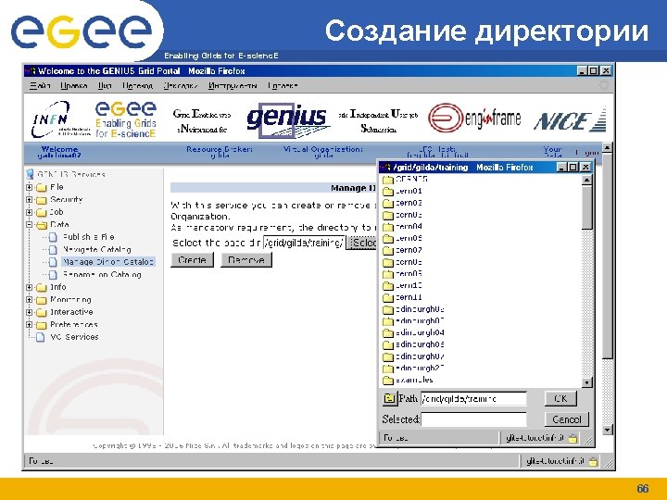Click the cern01 folder icon in dialog
The image size is (667, 500).
pyautogui.click(x=388, y=192)
